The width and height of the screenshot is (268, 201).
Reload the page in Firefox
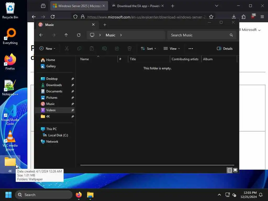pos(53,17)
